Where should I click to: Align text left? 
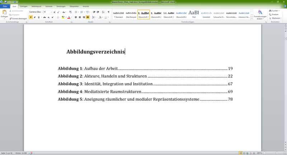[76, 17]
